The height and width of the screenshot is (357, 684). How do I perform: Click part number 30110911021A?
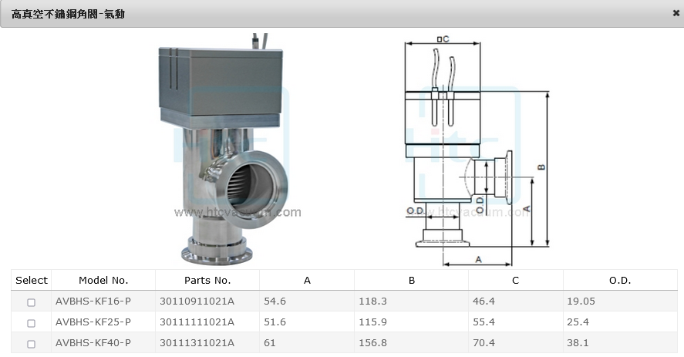click(197, 301)
